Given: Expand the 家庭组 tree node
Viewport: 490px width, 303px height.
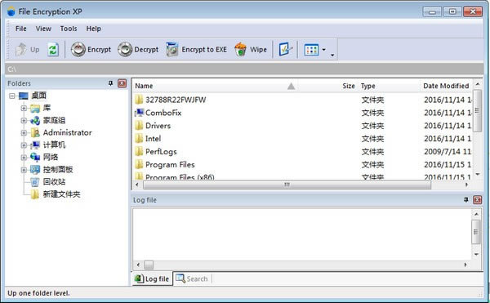Looking at the screenshot, I should coord(24,121).
